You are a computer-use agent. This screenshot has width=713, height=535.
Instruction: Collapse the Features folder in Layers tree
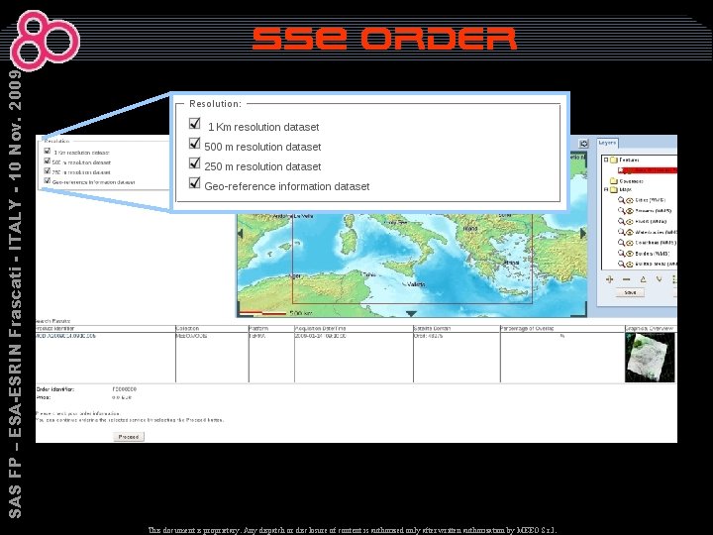(x=606, y=160)
